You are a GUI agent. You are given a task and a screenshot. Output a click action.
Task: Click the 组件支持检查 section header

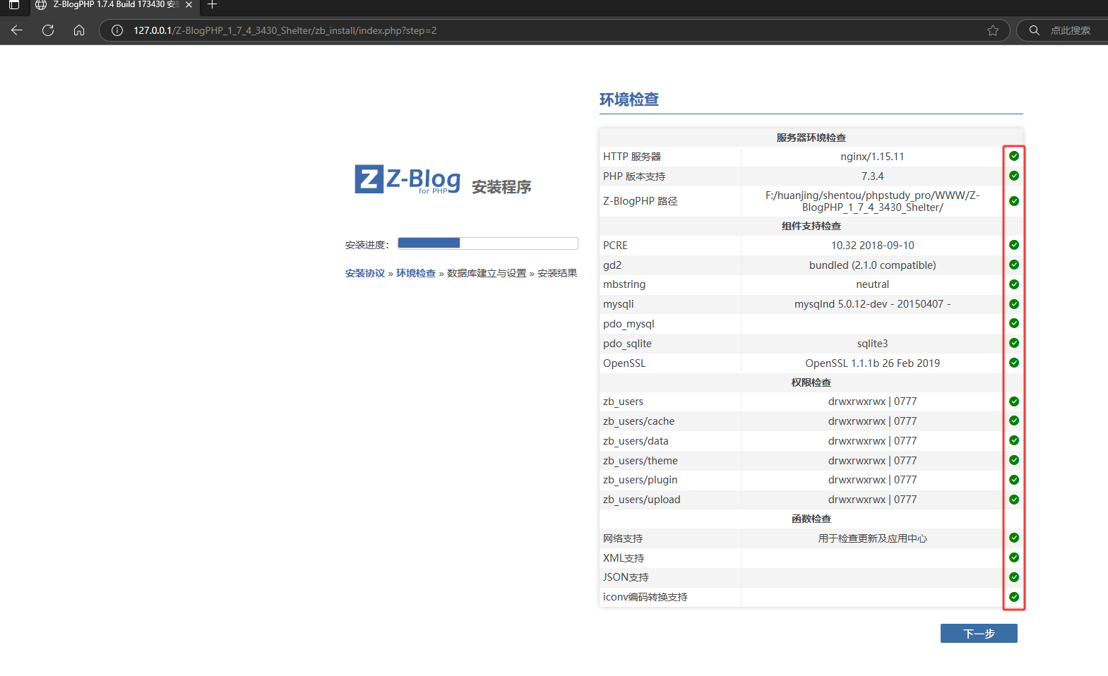811,226
